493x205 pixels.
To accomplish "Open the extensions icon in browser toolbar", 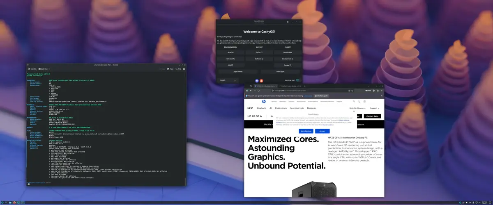I will point(378,91).
